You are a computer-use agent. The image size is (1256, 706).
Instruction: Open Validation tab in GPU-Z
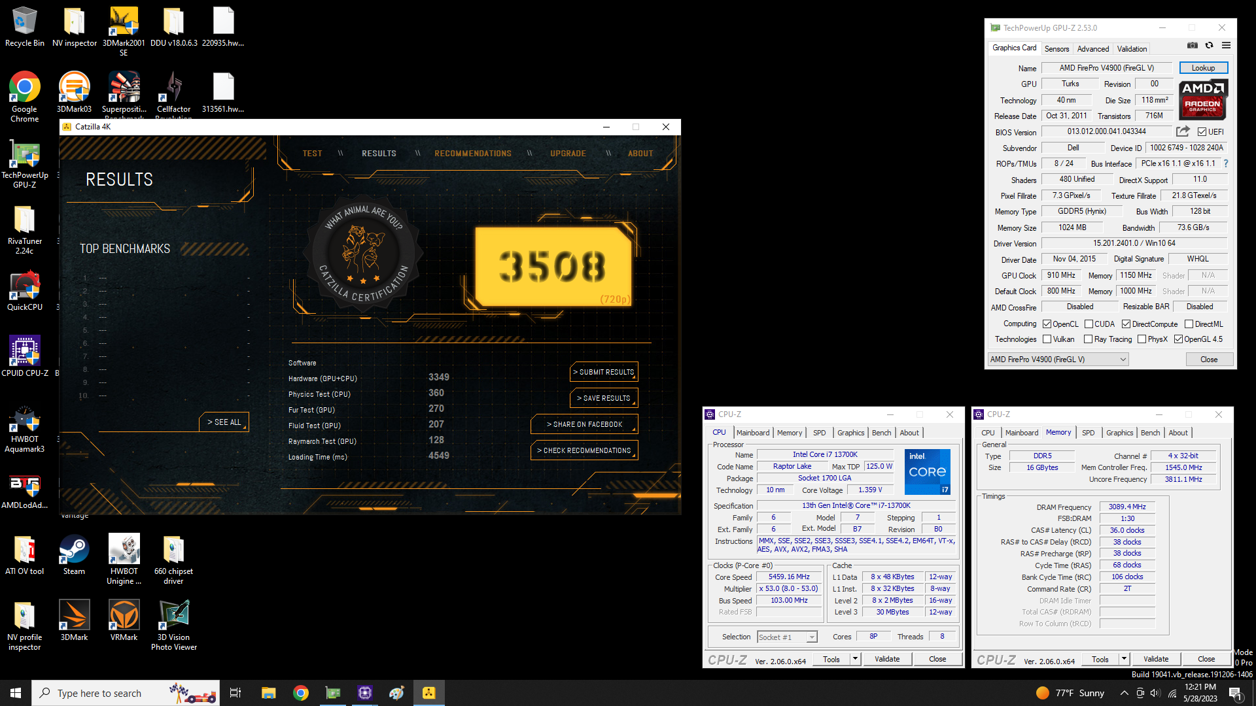1132,49
